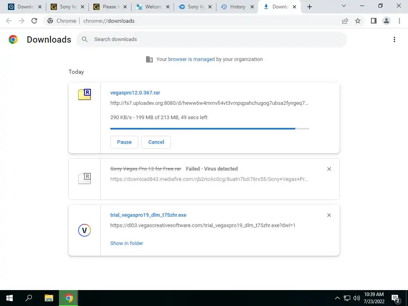
Task: Open the Downloads page more actions menu
Action: click(x=394, y=39)
